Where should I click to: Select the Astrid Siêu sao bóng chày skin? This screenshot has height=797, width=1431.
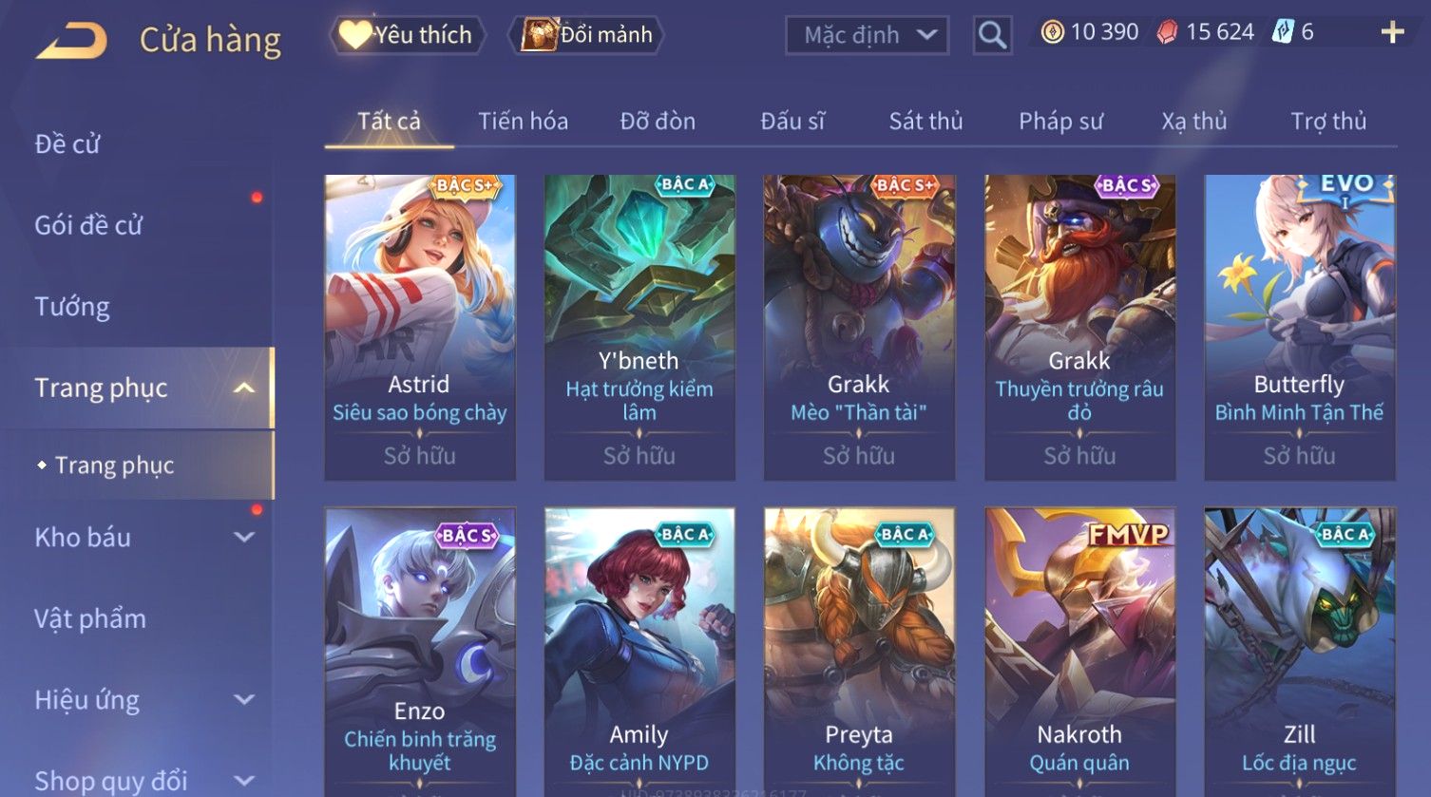[420, 327]
